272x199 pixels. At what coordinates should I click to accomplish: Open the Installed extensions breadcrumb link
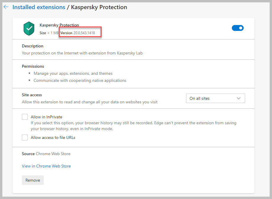point(39,7)
